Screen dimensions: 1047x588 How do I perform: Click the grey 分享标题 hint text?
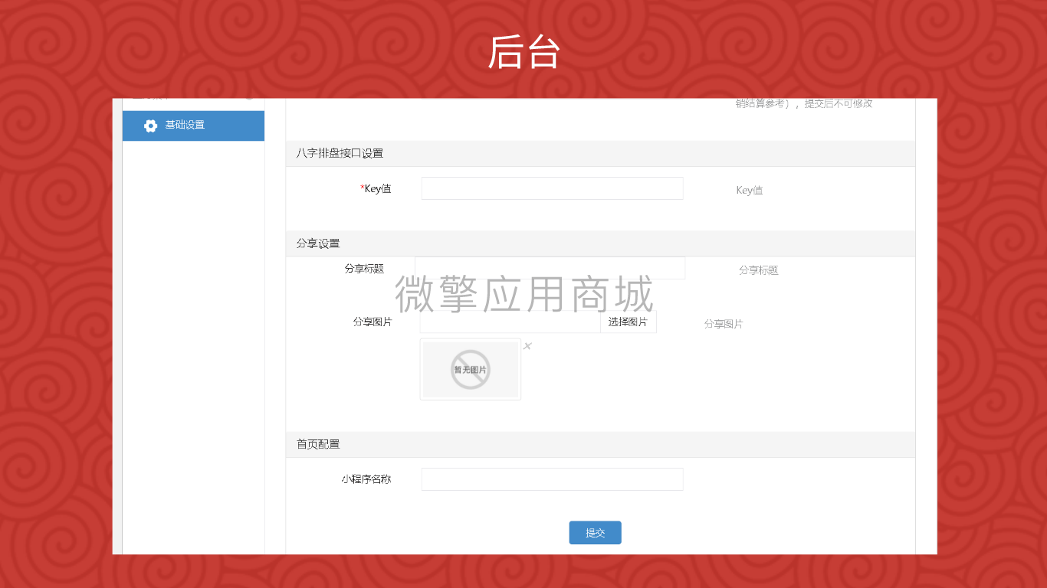[759, 270]
